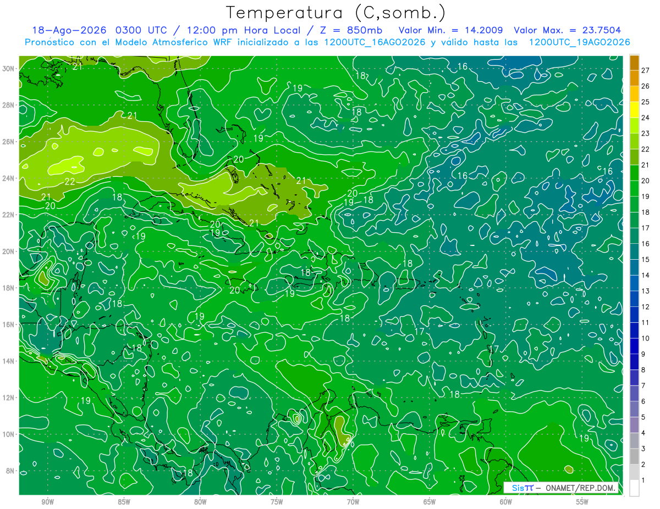Select the valid-until stamp "1200UTC_19AGO2026"
The height and width of the screenshot is (509, 660).
(x=579, y=42)
